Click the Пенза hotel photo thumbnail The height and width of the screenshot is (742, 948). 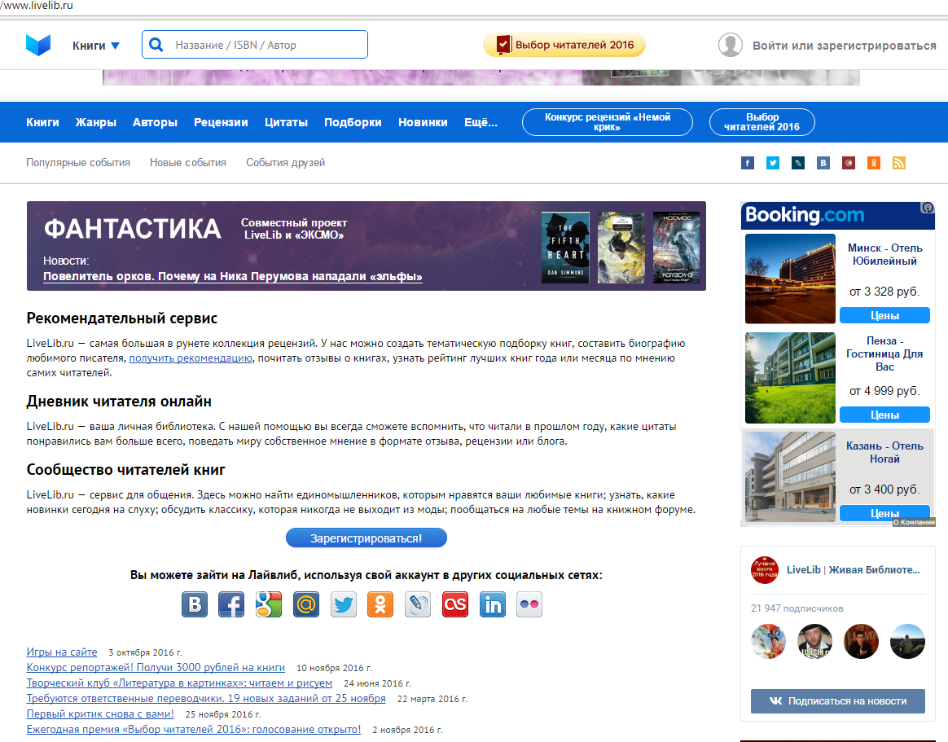point(790,378)
